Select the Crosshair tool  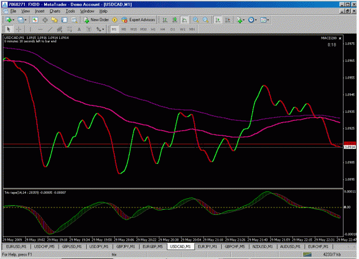pyautogui.click(x=18, y=29)
